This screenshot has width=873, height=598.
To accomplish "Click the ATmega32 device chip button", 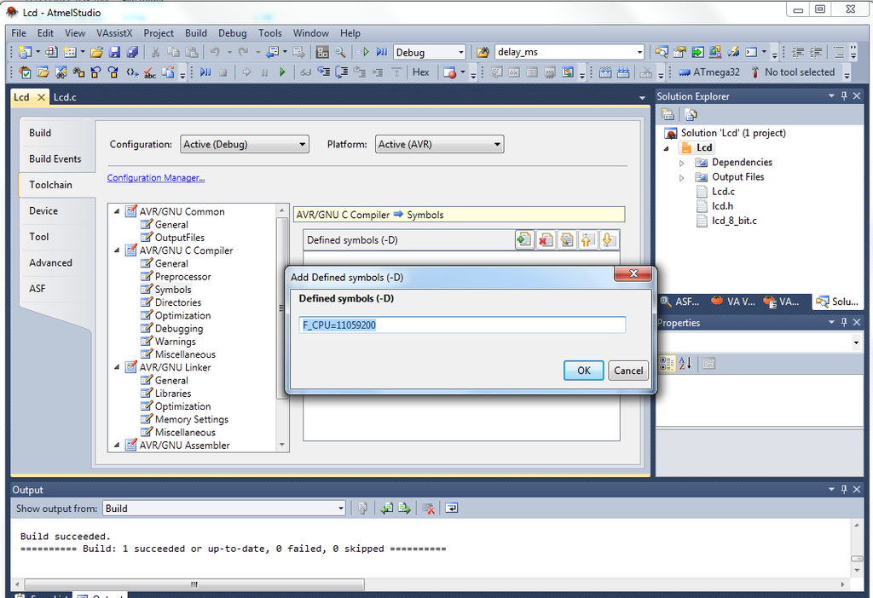I will point(709,72).
